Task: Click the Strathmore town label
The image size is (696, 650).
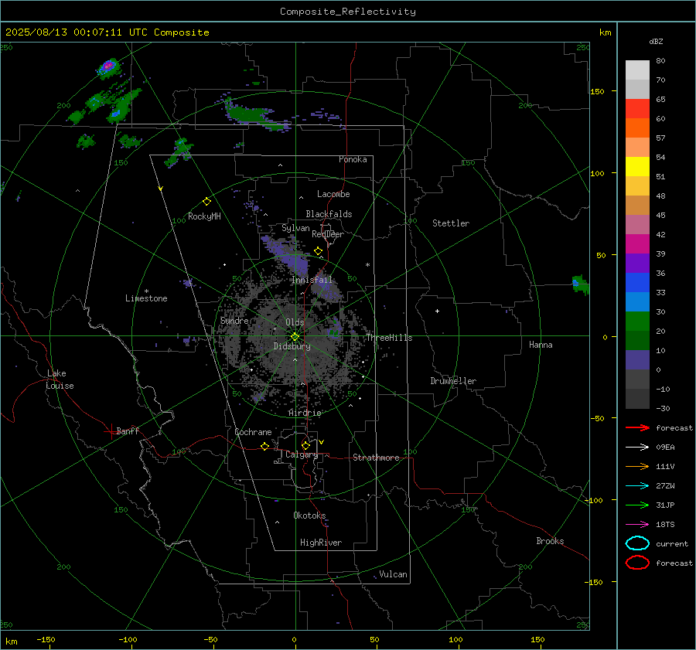Action: [x=376, y=458]
